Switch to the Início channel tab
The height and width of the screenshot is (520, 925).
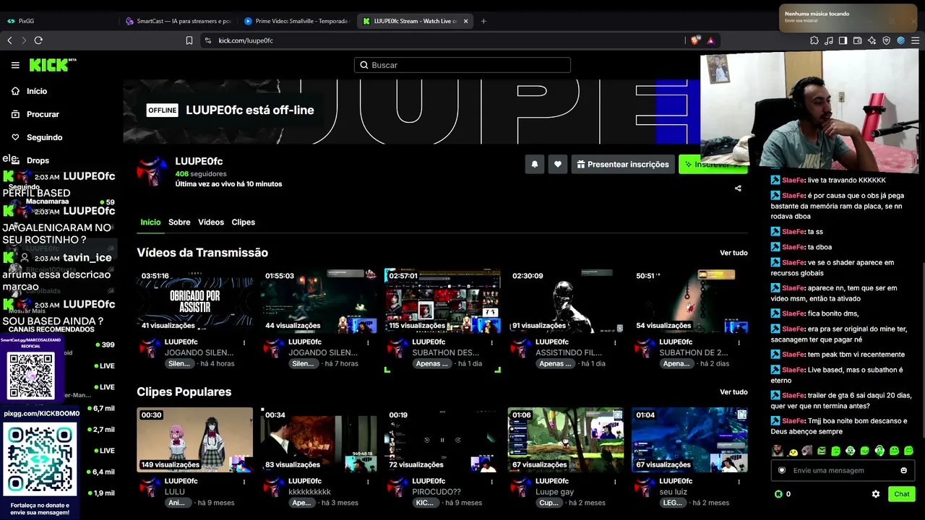[150, 222]
